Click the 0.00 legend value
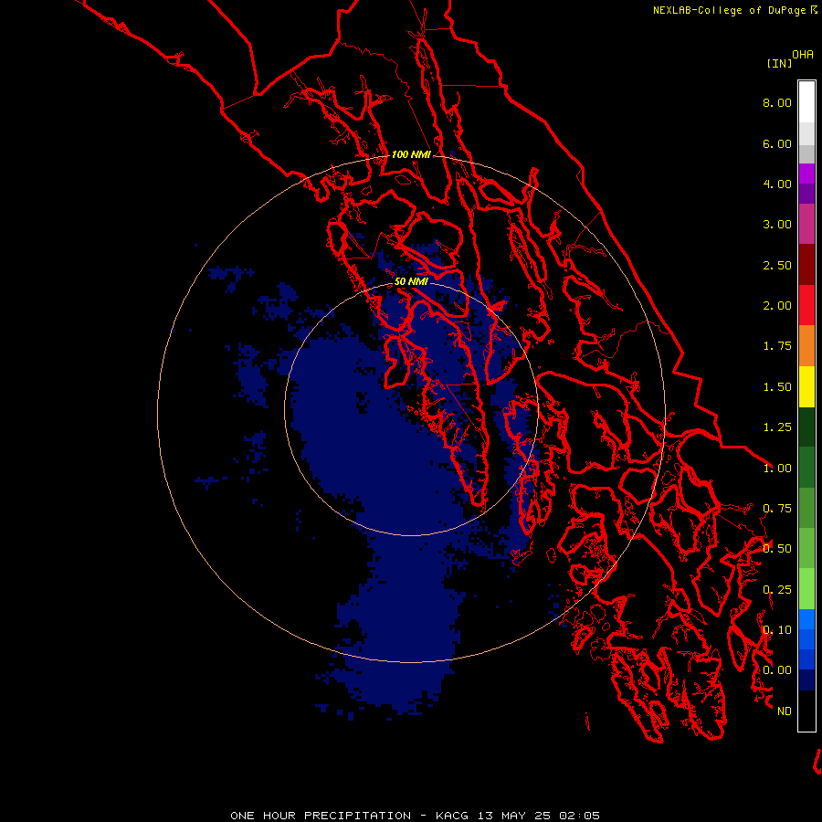822x822 pixels. (x=777, y=670)
